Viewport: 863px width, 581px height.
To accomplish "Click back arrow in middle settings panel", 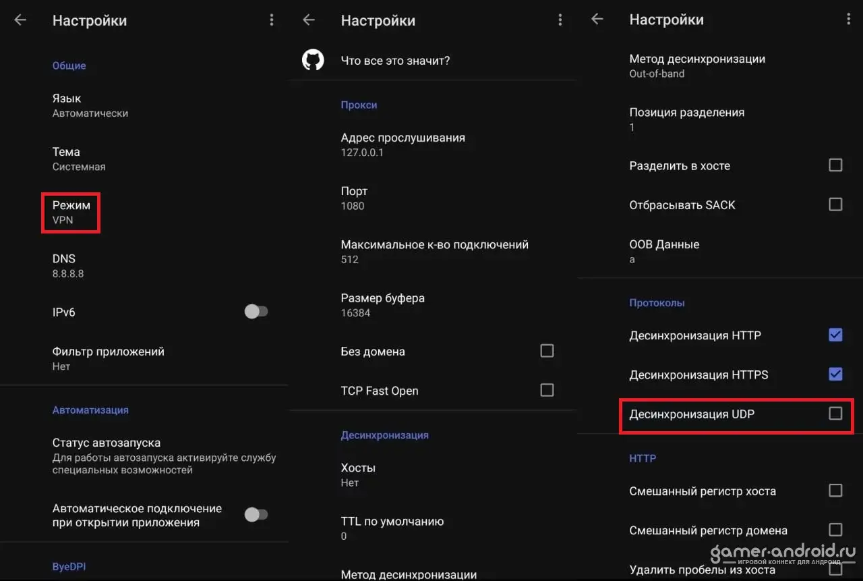I will pos(309,20).
